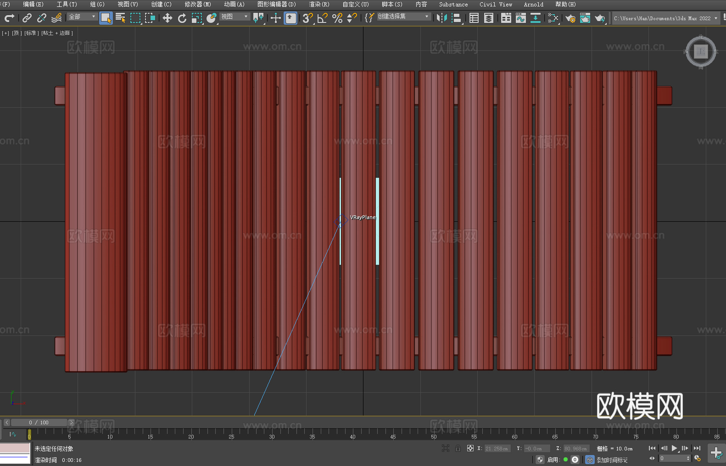Viewport: 726px width, 466px height.
Task: Toggle 3D Snaps
Action: point(308,18)
